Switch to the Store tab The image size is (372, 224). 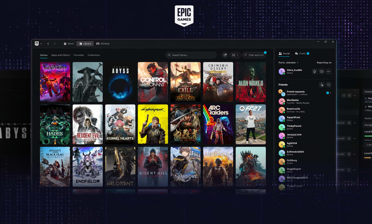pos(69,43)
